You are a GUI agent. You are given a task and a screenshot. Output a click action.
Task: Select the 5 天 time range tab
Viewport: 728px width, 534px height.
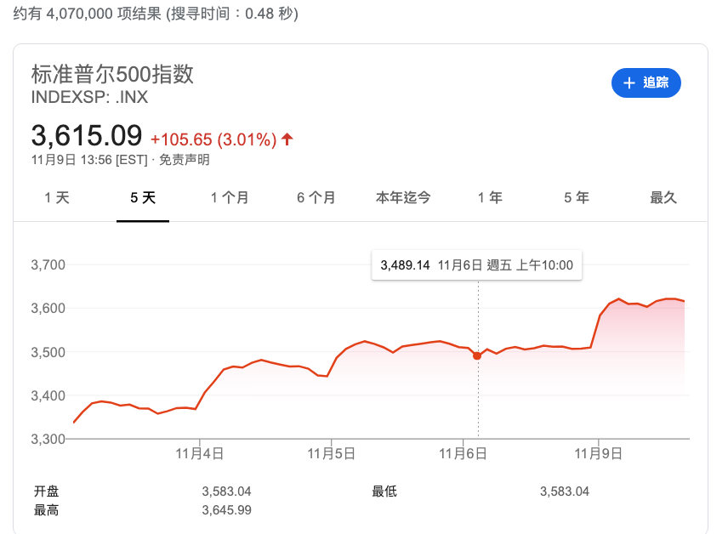[143, 198]
